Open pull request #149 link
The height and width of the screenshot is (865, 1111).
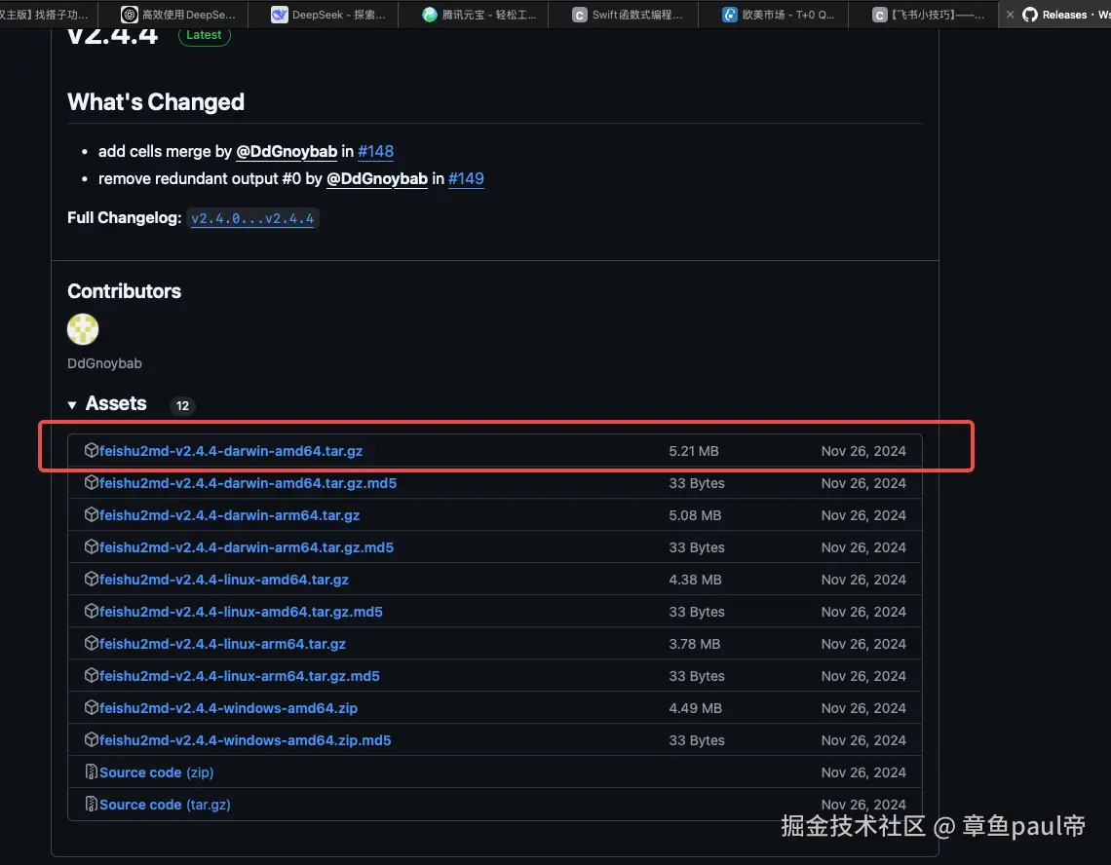466,178
